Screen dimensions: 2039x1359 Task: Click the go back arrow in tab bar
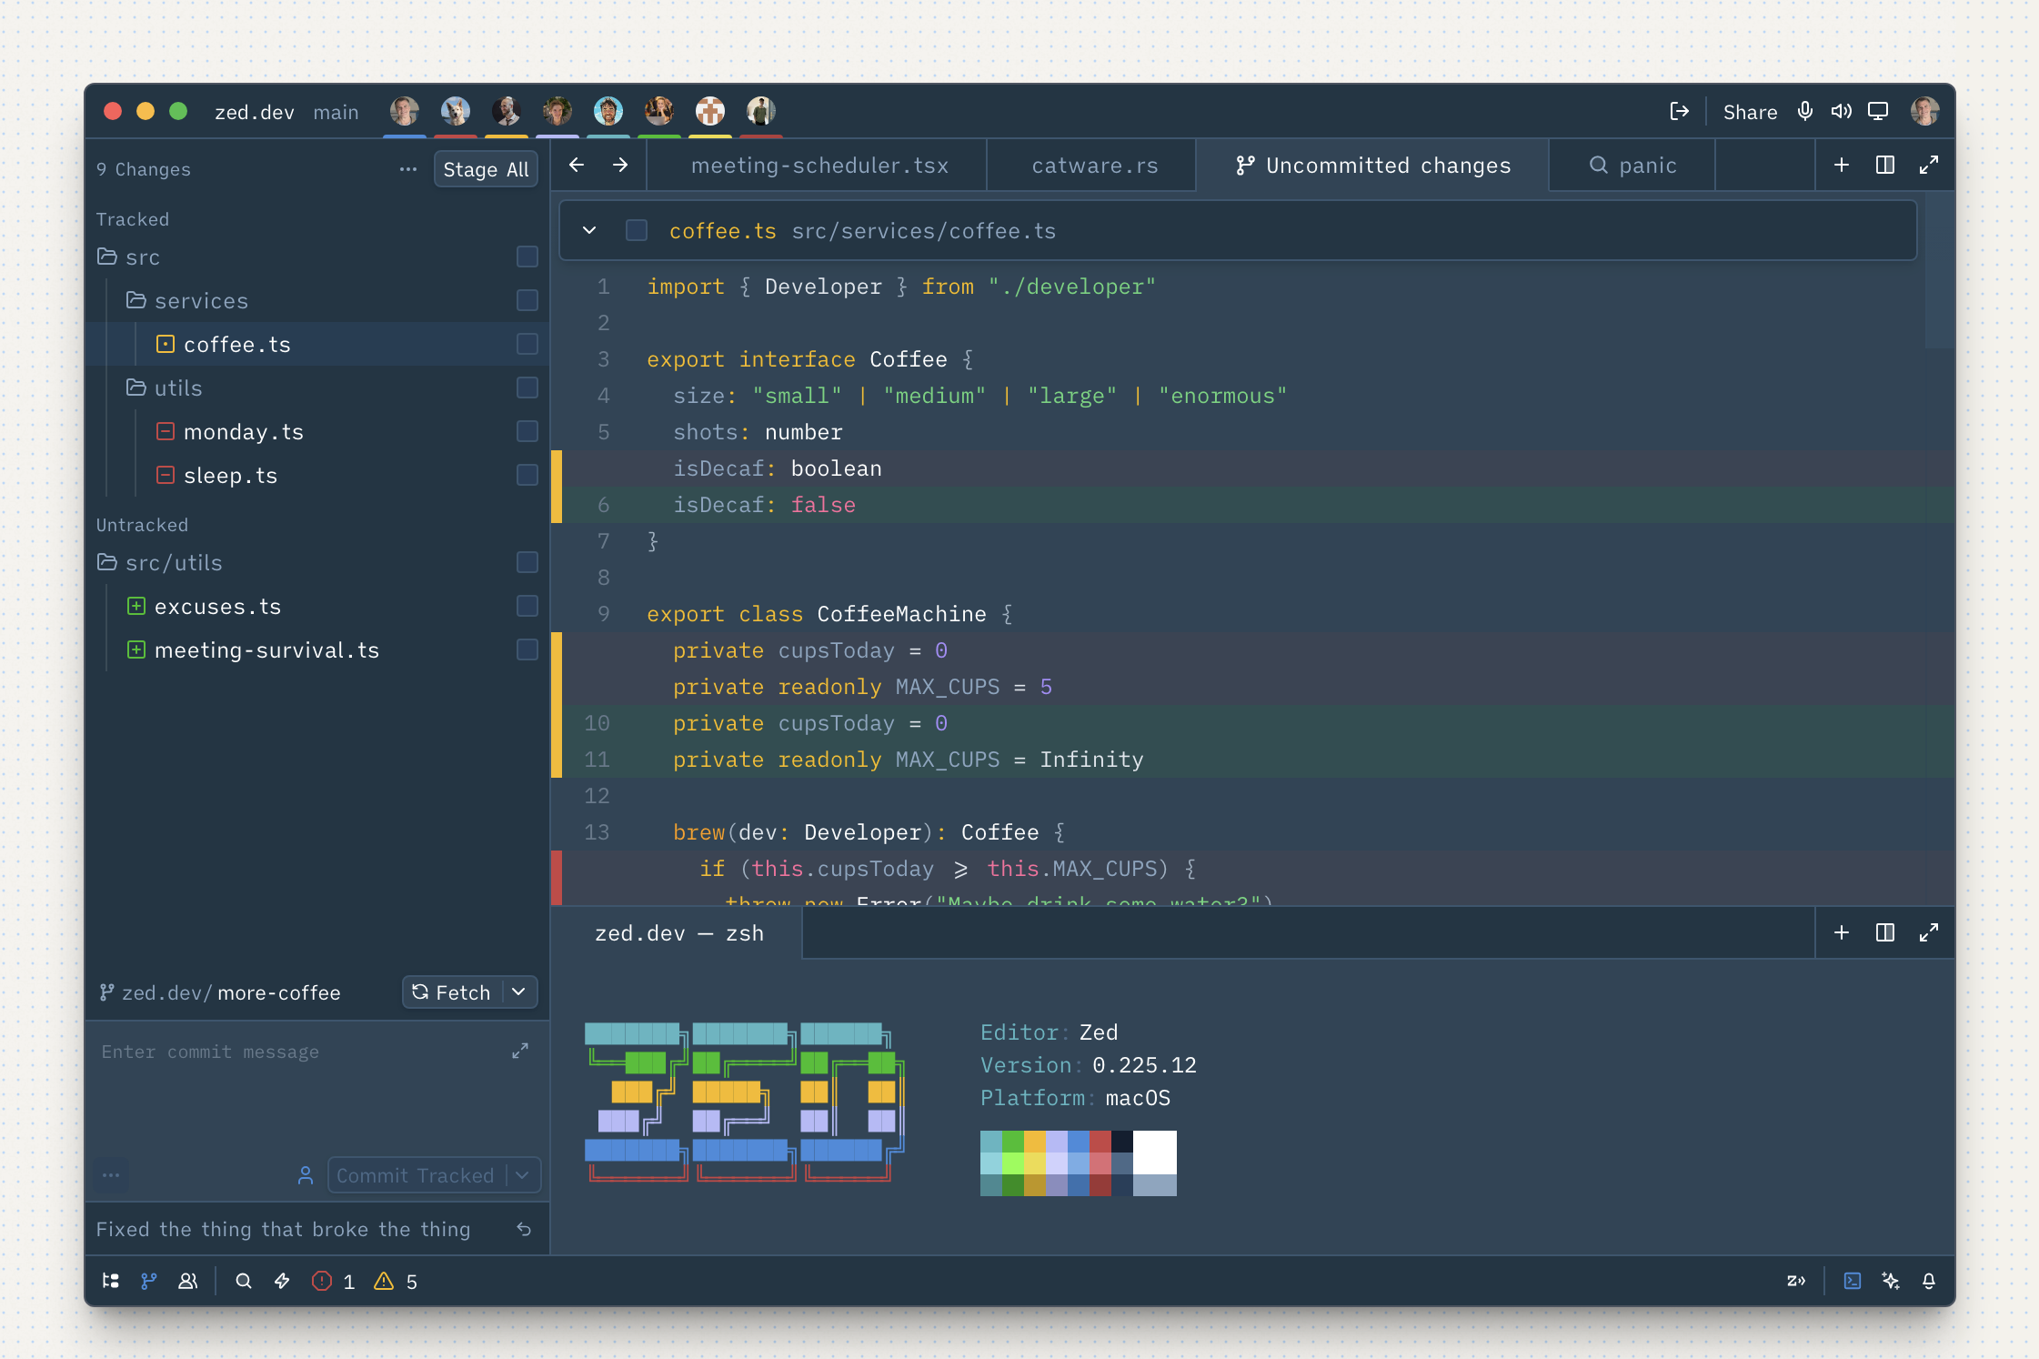[576, 165]
